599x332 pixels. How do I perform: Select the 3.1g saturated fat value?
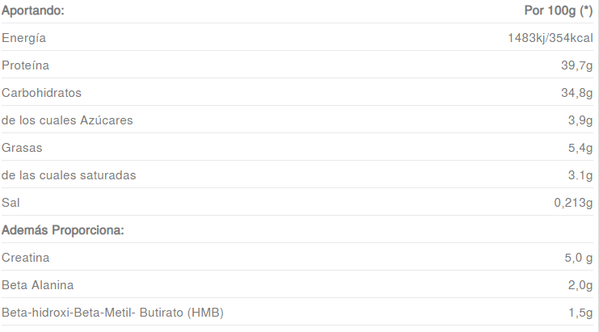coord(580,175)
